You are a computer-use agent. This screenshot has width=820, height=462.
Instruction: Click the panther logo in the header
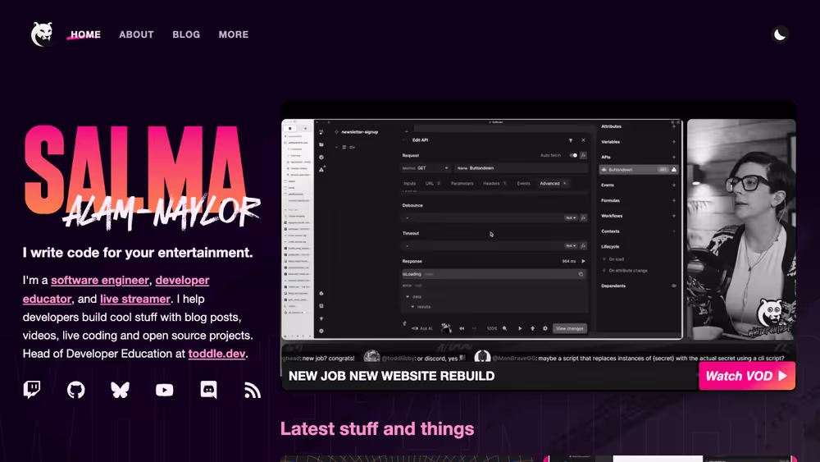(42, 34)
